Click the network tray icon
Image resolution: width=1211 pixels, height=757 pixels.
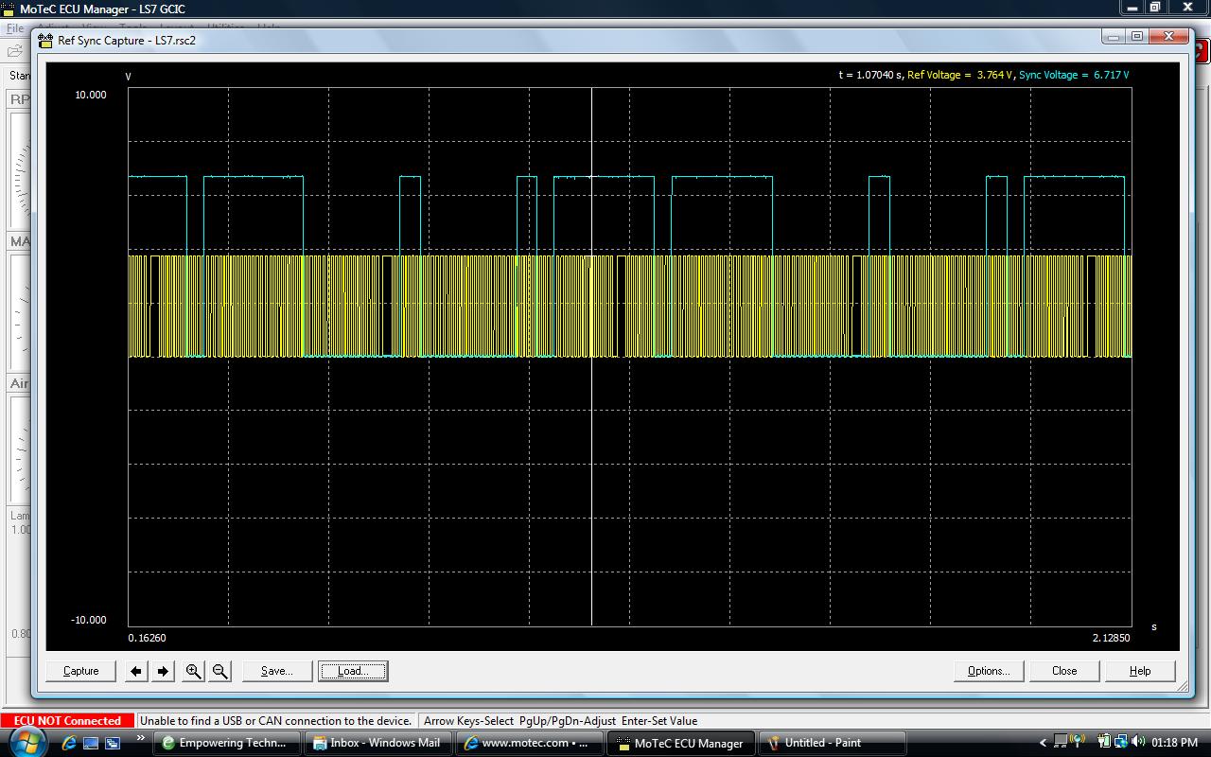pyautogui.click(x=1120, y=742)
